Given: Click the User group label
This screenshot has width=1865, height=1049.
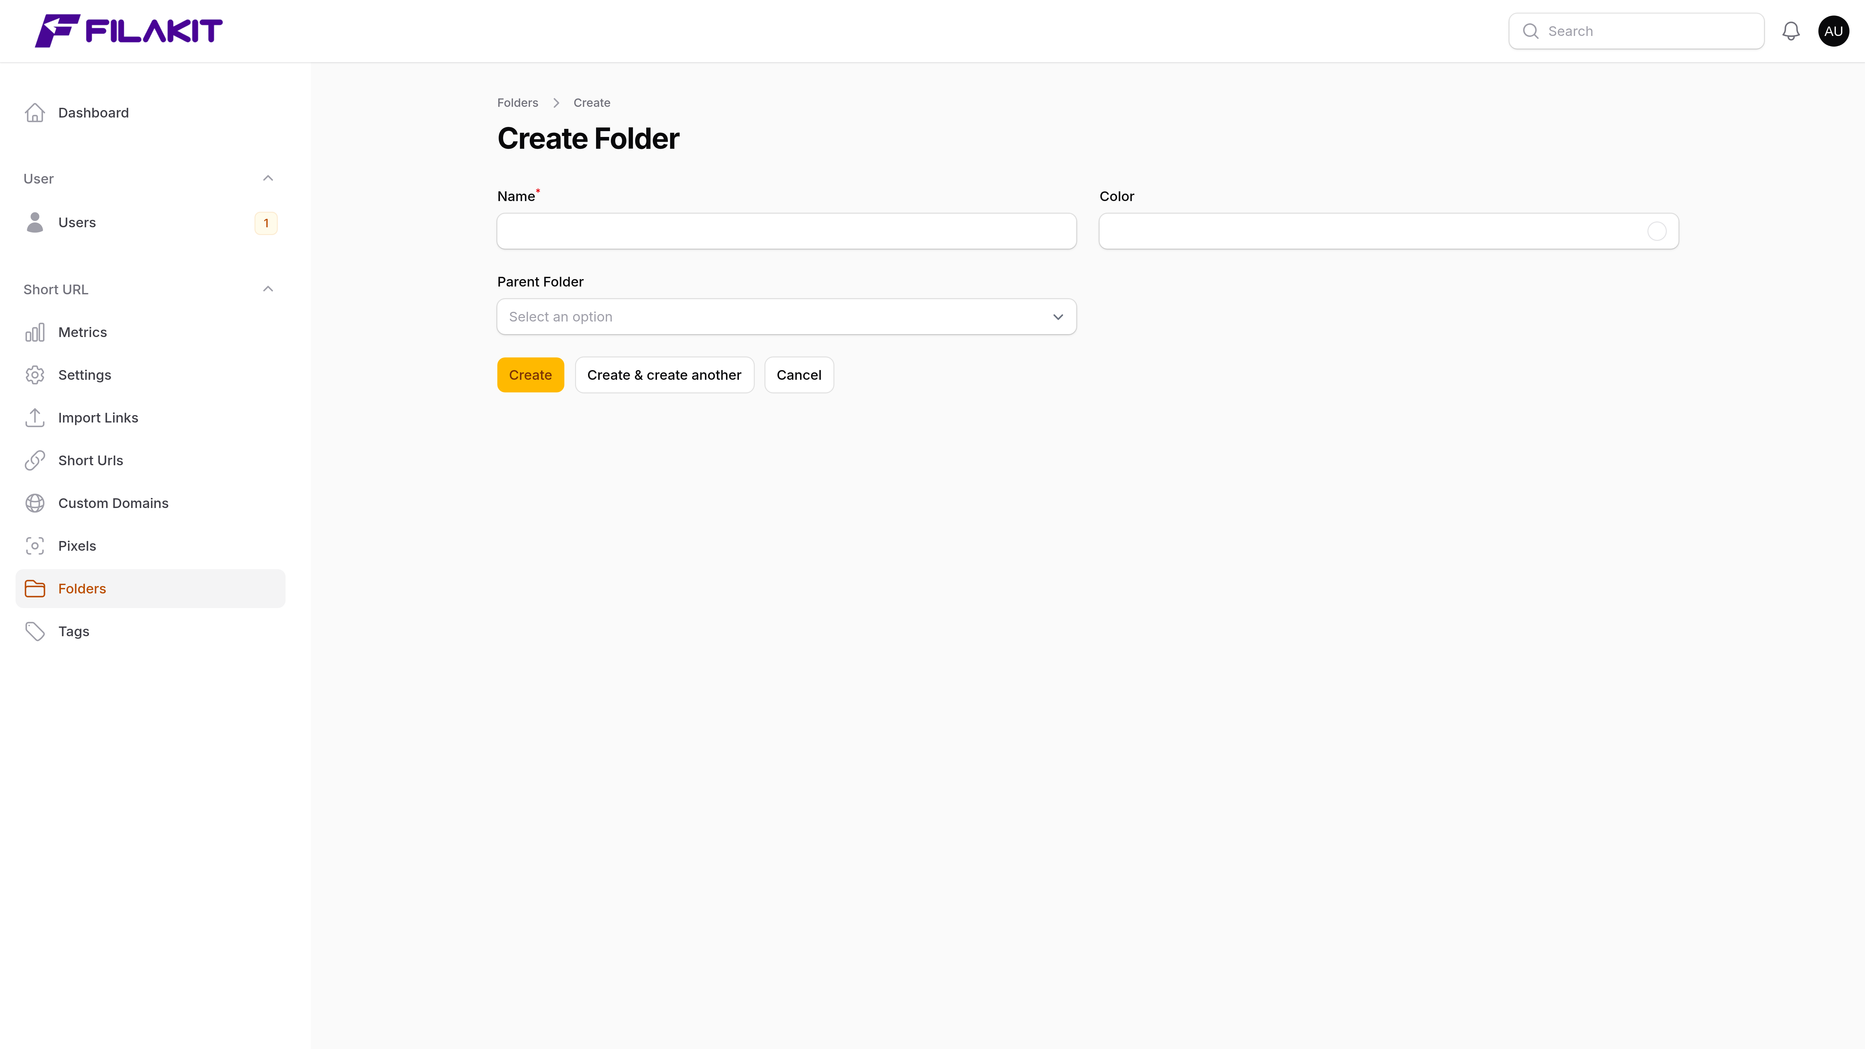Looking at the screenshot, I should pos(39,179).
